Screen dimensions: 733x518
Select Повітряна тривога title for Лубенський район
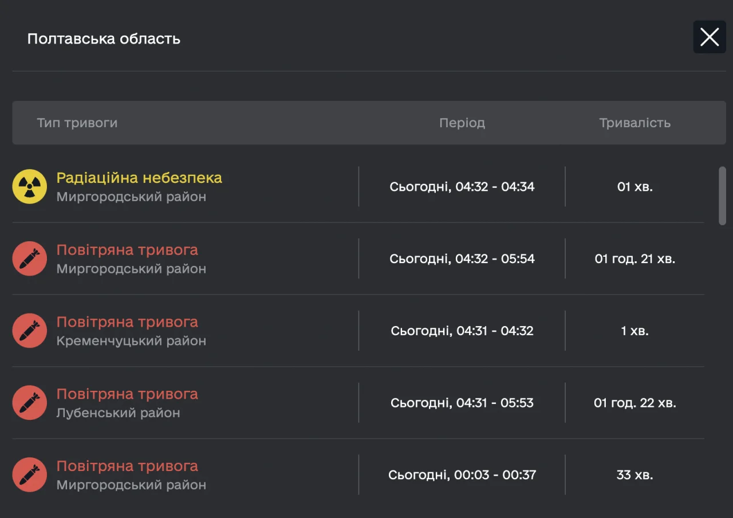point(127,394)
